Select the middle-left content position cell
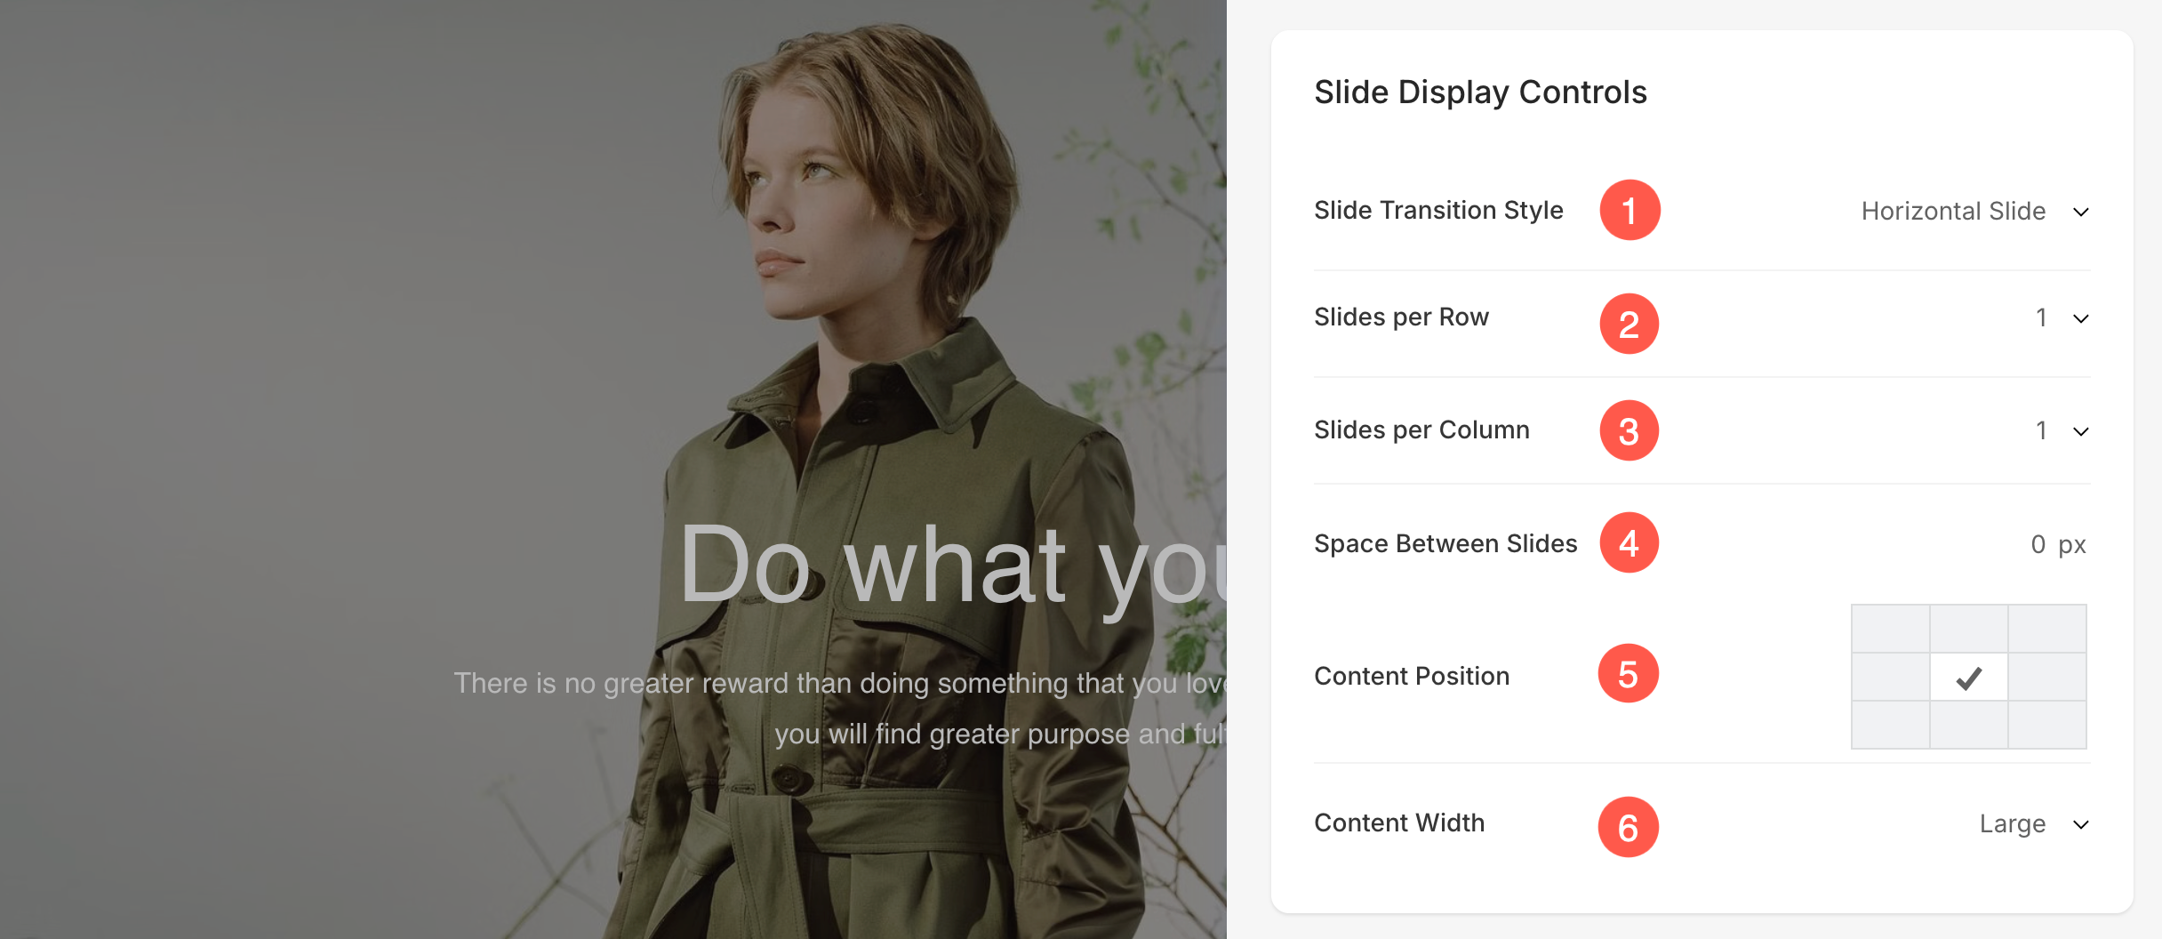Viewport: 2162px width, 939px height. click(1891, 678)
